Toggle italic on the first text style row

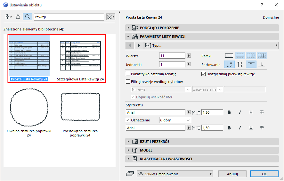(x=240, y=112)
